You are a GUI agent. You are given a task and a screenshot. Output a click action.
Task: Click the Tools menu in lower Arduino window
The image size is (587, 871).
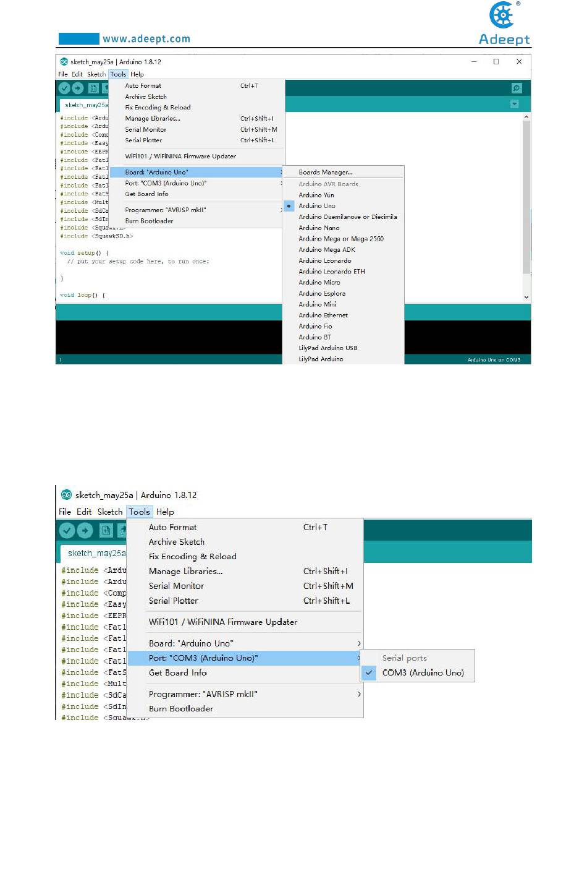(x=140, y=512)
